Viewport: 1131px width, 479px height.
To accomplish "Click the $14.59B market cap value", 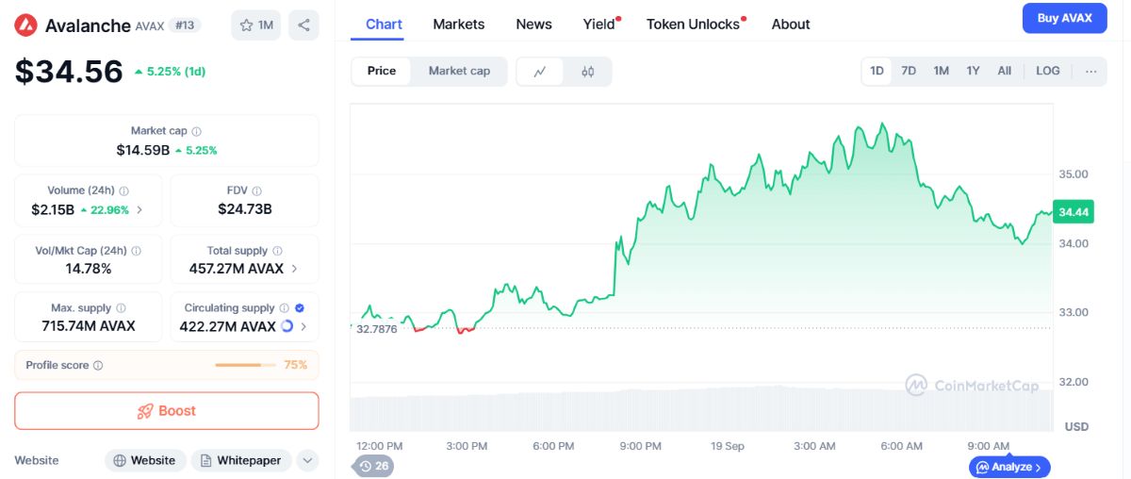I will click(x=143, y=150).
